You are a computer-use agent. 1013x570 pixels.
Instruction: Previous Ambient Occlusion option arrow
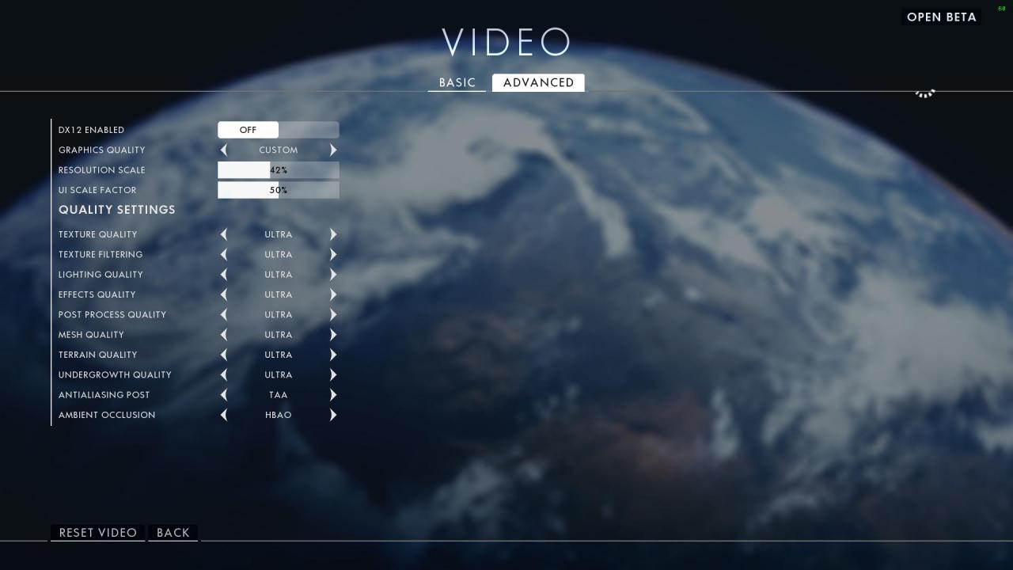point(223,415)
